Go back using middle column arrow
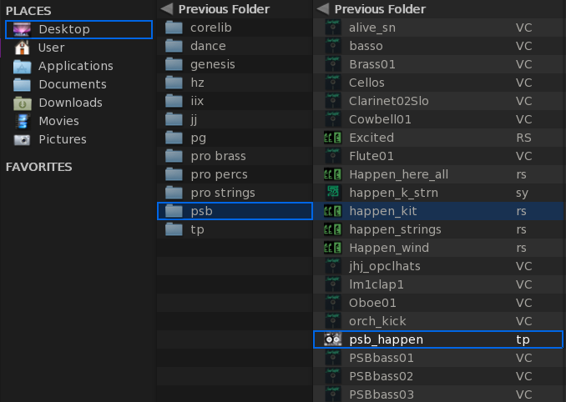Image resolution: width=566 pixels, height=402 pixels. [x=166, y=8]
